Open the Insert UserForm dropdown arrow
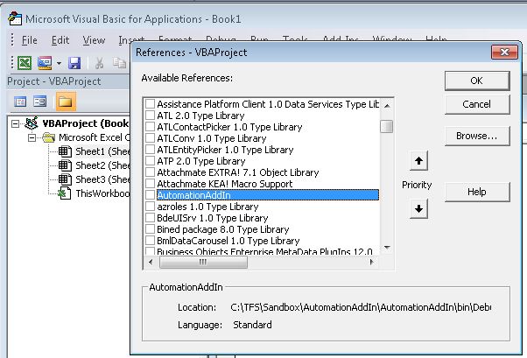Viewport: 527px width, 358px height. [59, 63]
